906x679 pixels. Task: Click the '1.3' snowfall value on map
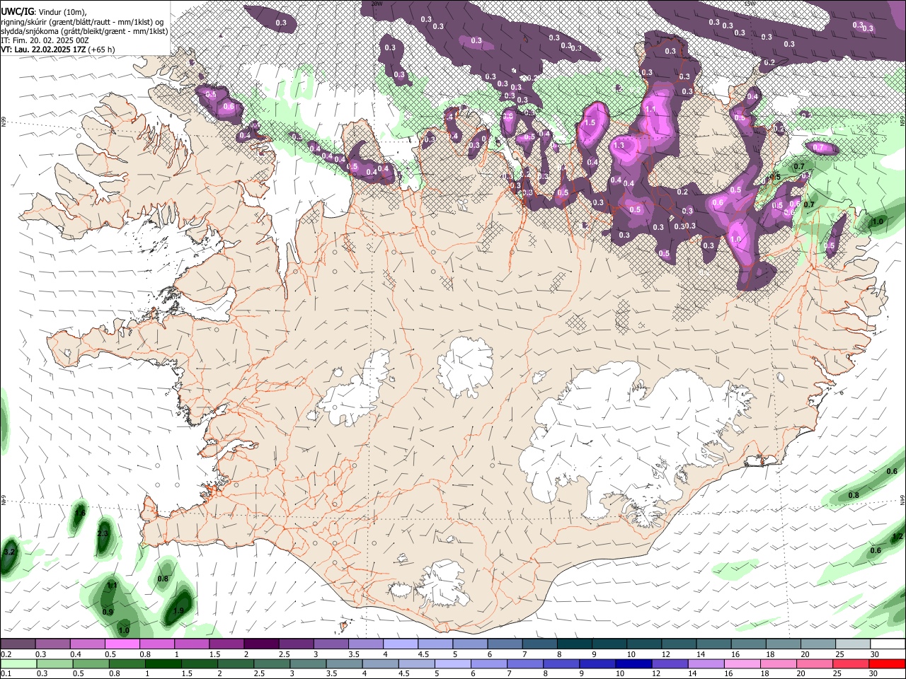click(x=619, y=145)
